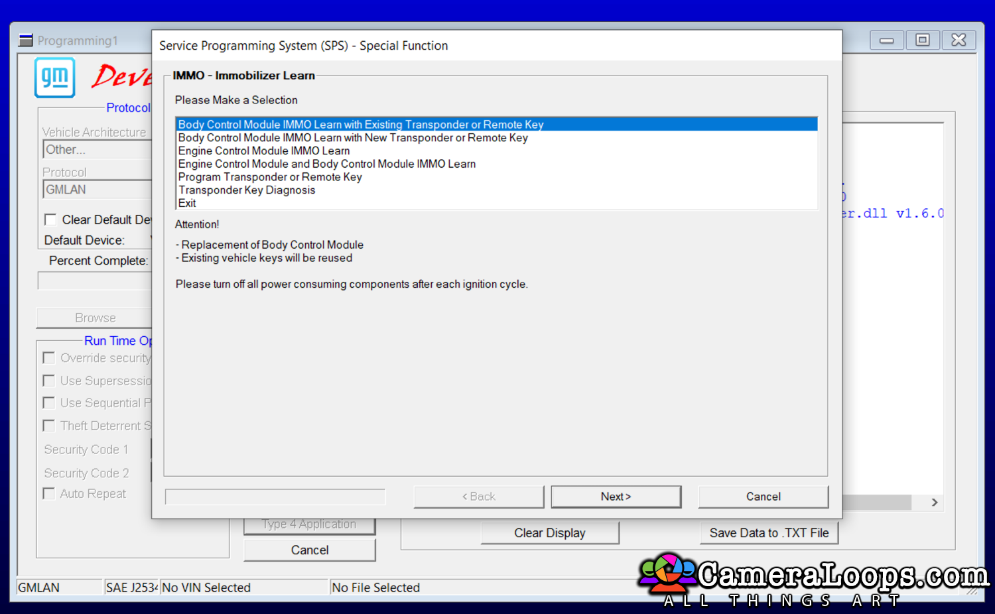Image resolution: width=995 pixels, height=614 pixels.
Task: Maximize the Programming1 window
Action: pos(922,40)
